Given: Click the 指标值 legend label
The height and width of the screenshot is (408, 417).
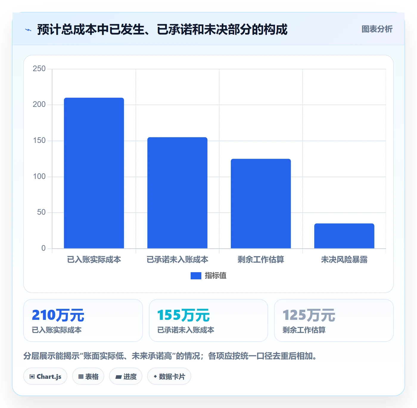Looking at the screenshot, I should (x=216, y=276).
